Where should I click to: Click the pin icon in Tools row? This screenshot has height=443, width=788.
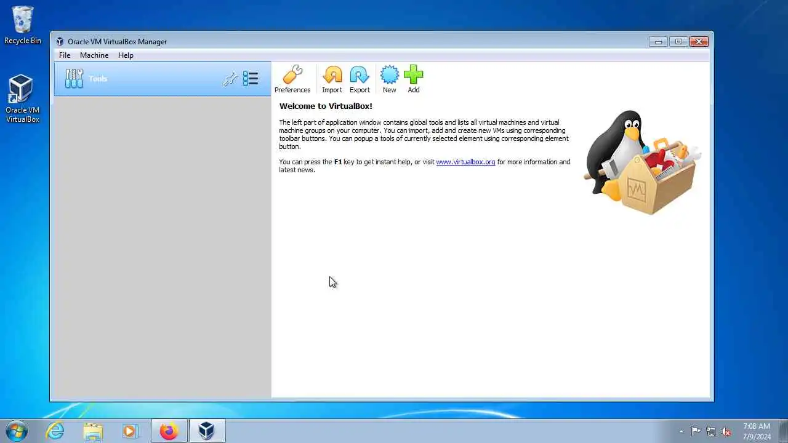tap(230, 79)
